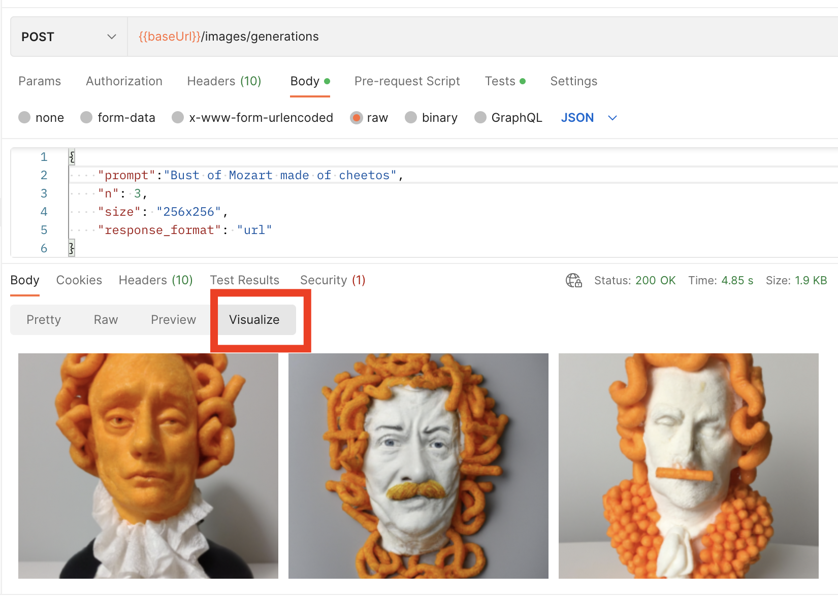Open response Test Results tab
838x598 pixels.
coord(244,280)
